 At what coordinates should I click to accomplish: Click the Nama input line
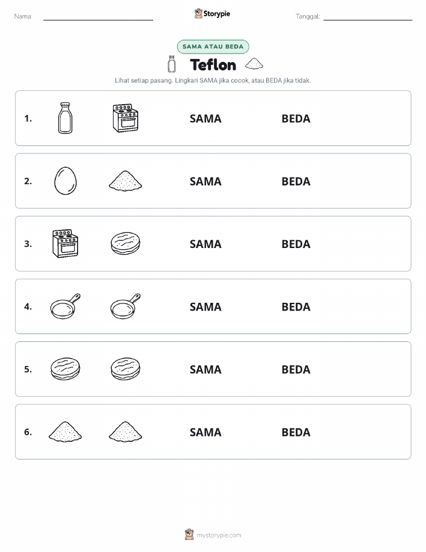[98, 17]
